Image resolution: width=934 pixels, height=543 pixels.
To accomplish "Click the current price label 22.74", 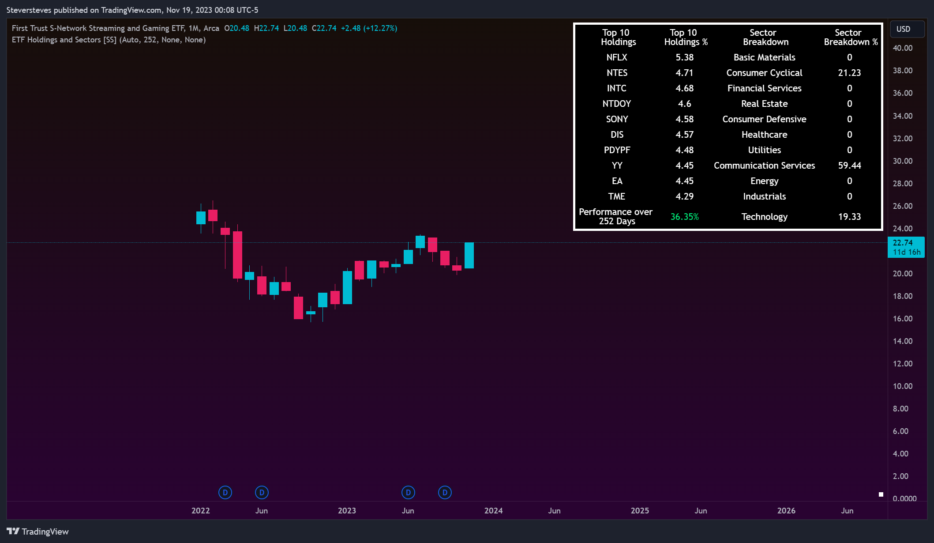I will (x=906, y=247).
